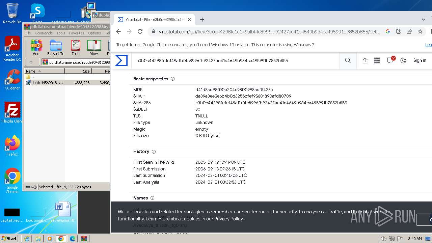Open Google Chrome desktop icon

[12, 181]
